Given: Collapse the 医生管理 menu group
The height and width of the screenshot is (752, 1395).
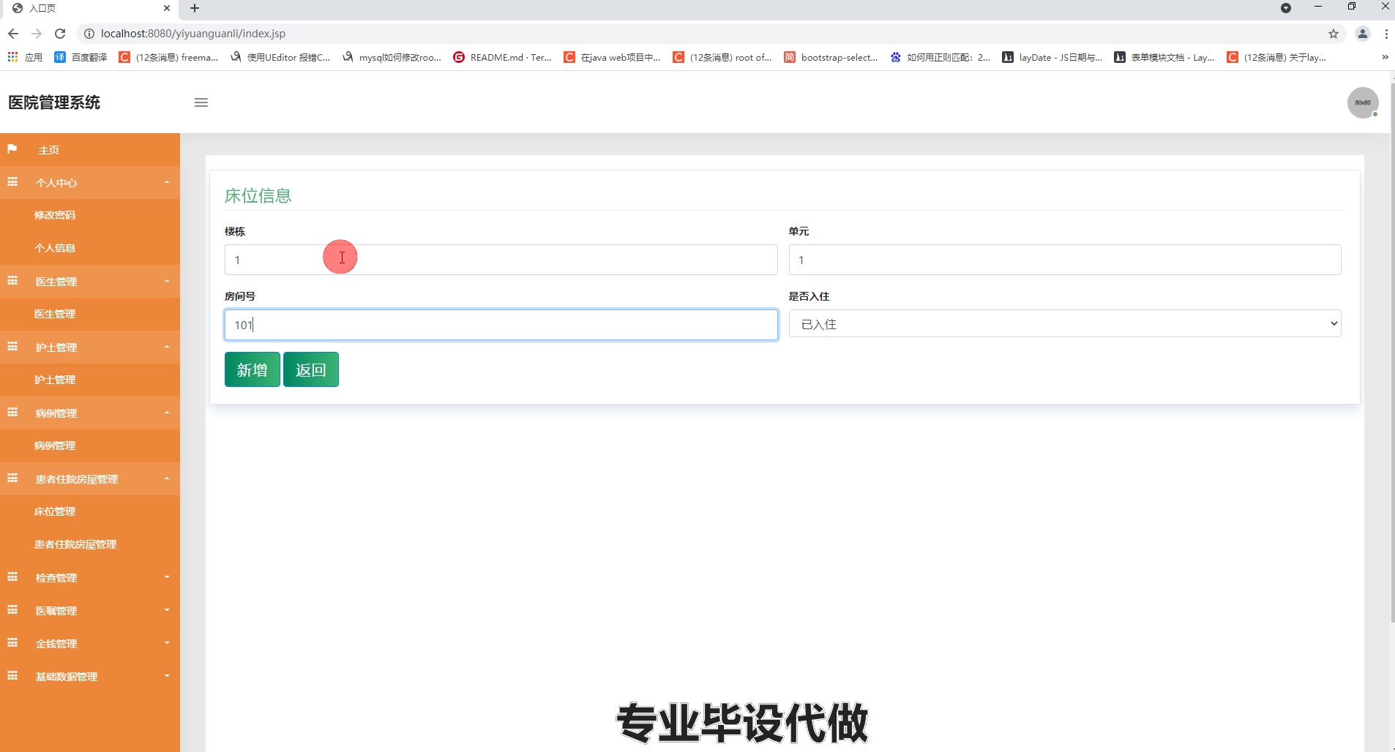Looking at the screenshot, I should [90, 281].
